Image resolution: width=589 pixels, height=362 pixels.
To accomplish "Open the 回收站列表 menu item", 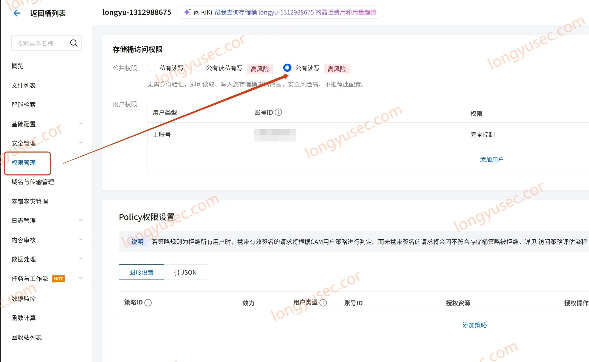I will (27, 337).
